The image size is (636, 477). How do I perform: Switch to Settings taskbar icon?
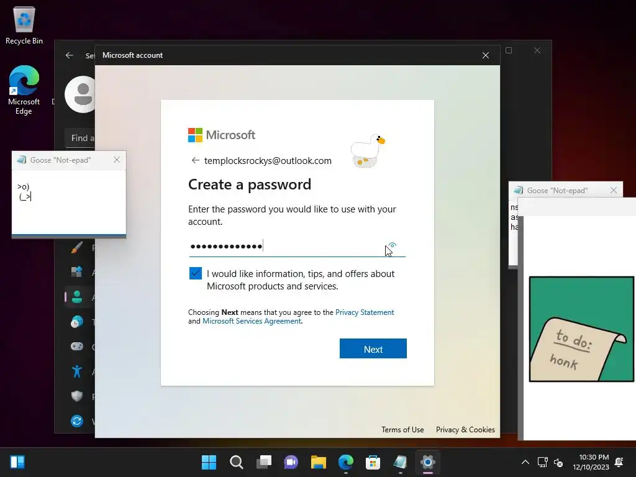click(x=427, y=462)
